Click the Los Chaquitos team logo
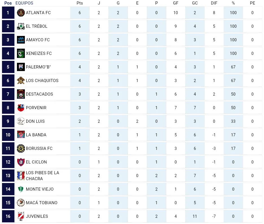Screen dimensions: 264x224 pos(21,81)
